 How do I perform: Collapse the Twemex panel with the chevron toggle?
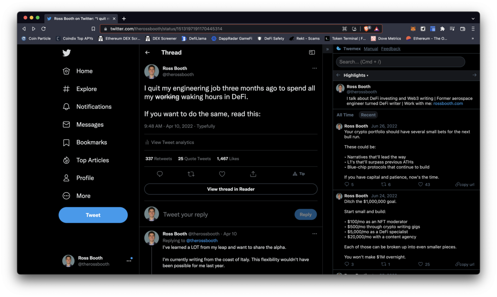[327, 49]
